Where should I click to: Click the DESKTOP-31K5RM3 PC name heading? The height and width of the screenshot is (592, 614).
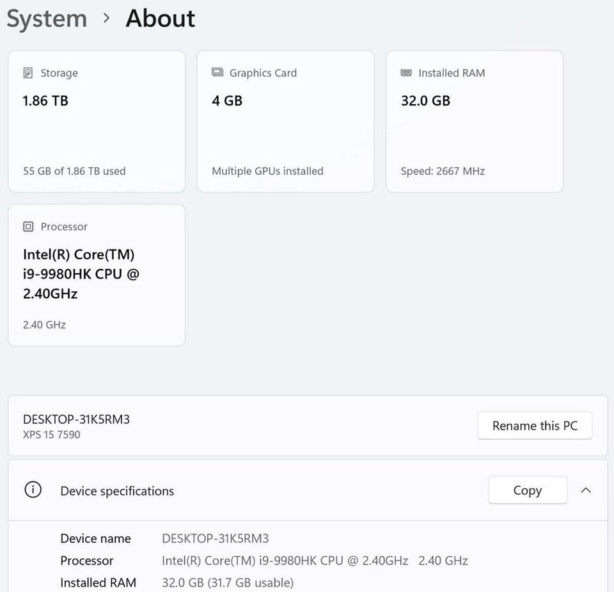tap(76, 419)
